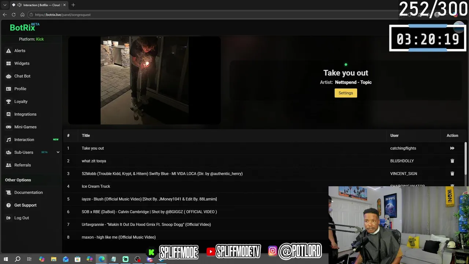
Task: Go to the Chat Bot page
Action: pyautogui.click(x=22, y=76)
